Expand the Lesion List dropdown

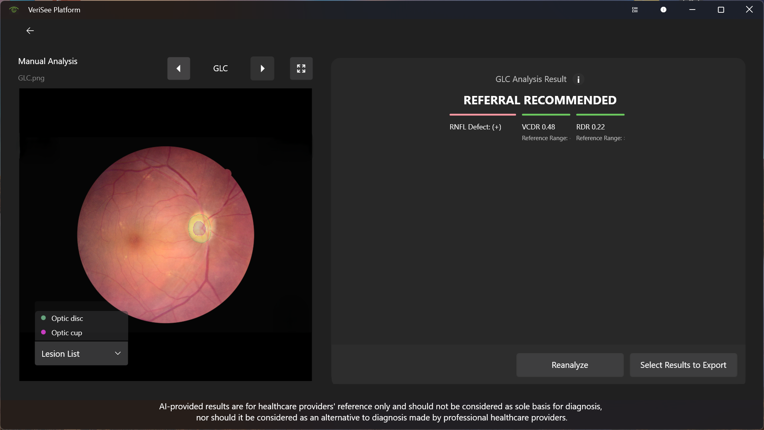coord(81,354)
